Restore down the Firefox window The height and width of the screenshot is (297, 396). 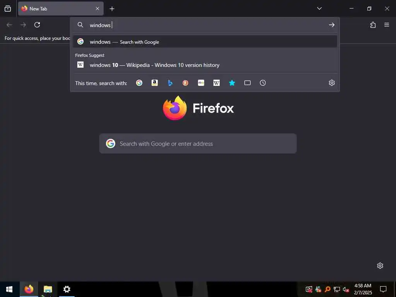click(369, 9)
